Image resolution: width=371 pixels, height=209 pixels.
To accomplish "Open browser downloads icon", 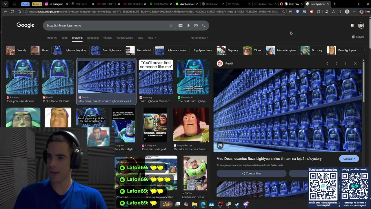I will 340,12.
